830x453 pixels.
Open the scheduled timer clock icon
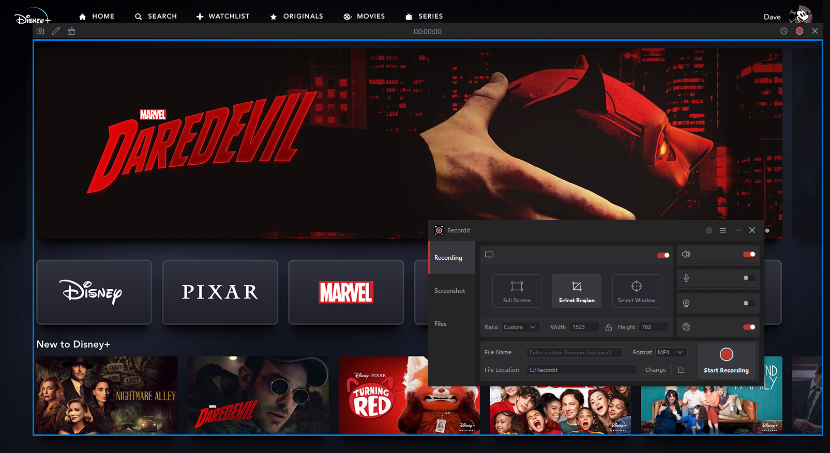(784, 31)
